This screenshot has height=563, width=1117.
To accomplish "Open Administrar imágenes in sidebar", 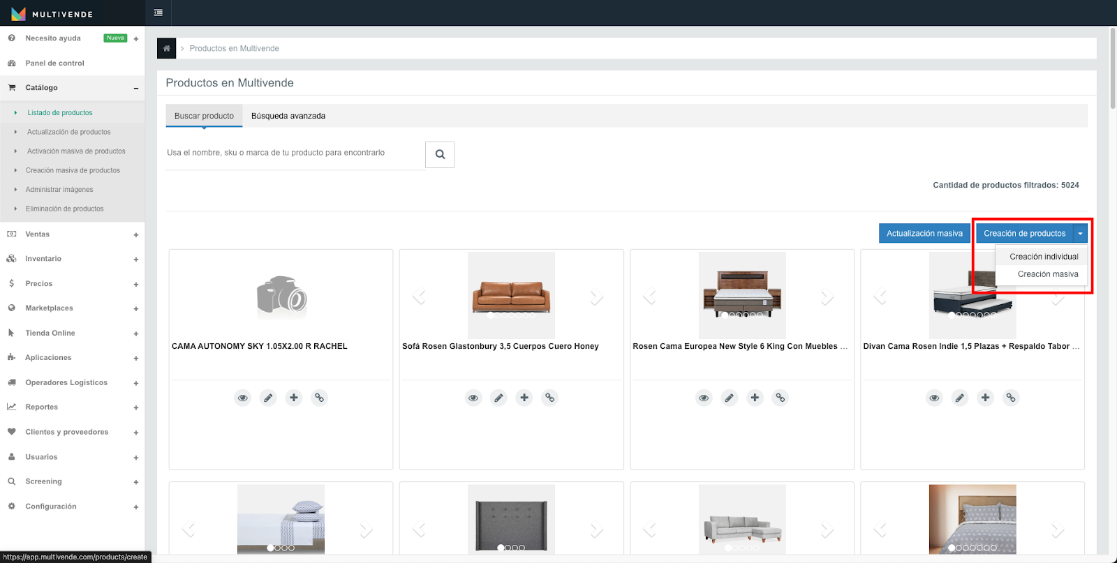I will (x=59, y=189).
